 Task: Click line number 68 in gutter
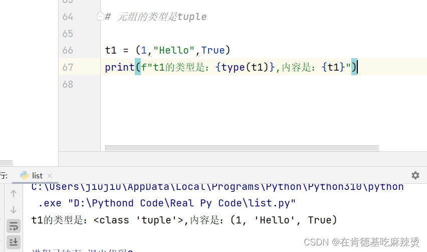click(x=68, y=84)
